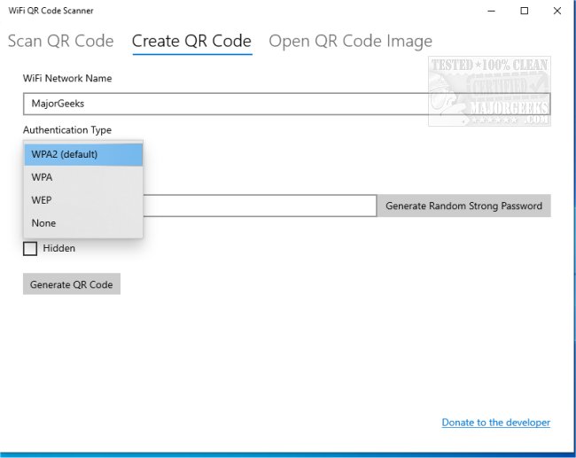Pick WEP in the authentication list
576x458 pixels.
click(83, 200)
